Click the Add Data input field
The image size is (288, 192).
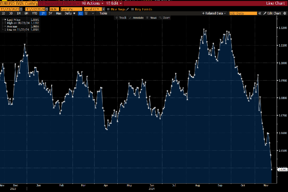pos(243,14)
